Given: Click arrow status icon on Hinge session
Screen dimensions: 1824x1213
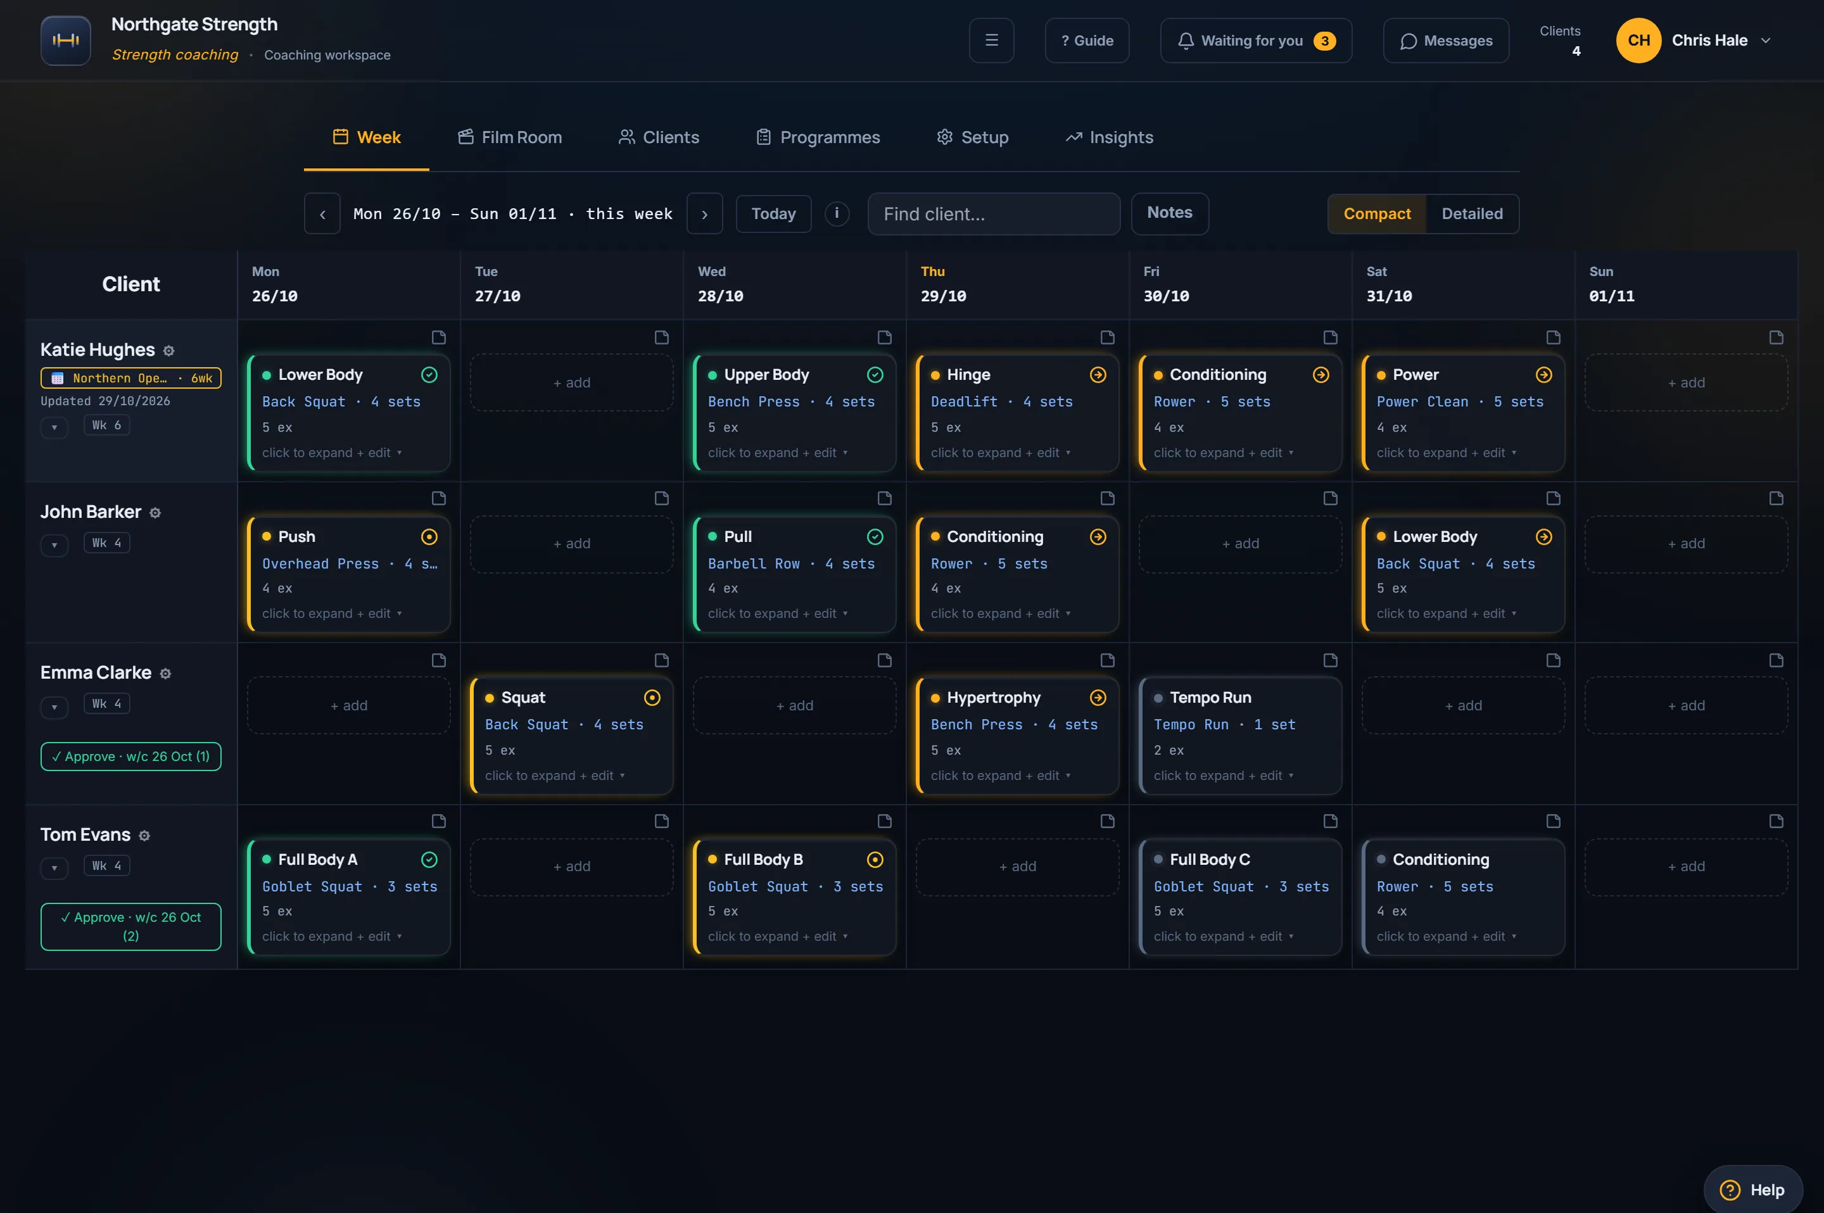Looking at the screenshot, I should [x=1098, y=374].
